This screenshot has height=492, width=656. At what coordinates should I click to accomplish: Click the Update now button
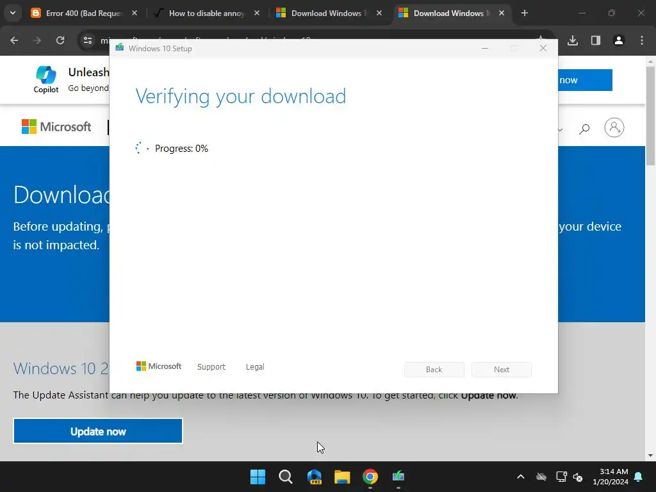click(98, 431)
